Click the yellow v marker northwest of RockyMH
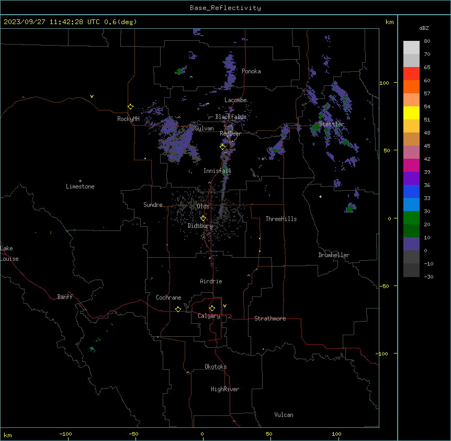 click(92, 96)
